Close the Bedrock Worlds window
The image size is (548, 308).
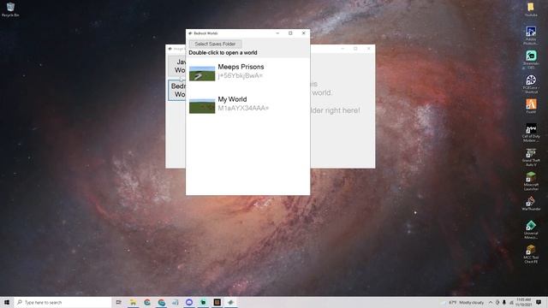(303, 33)
